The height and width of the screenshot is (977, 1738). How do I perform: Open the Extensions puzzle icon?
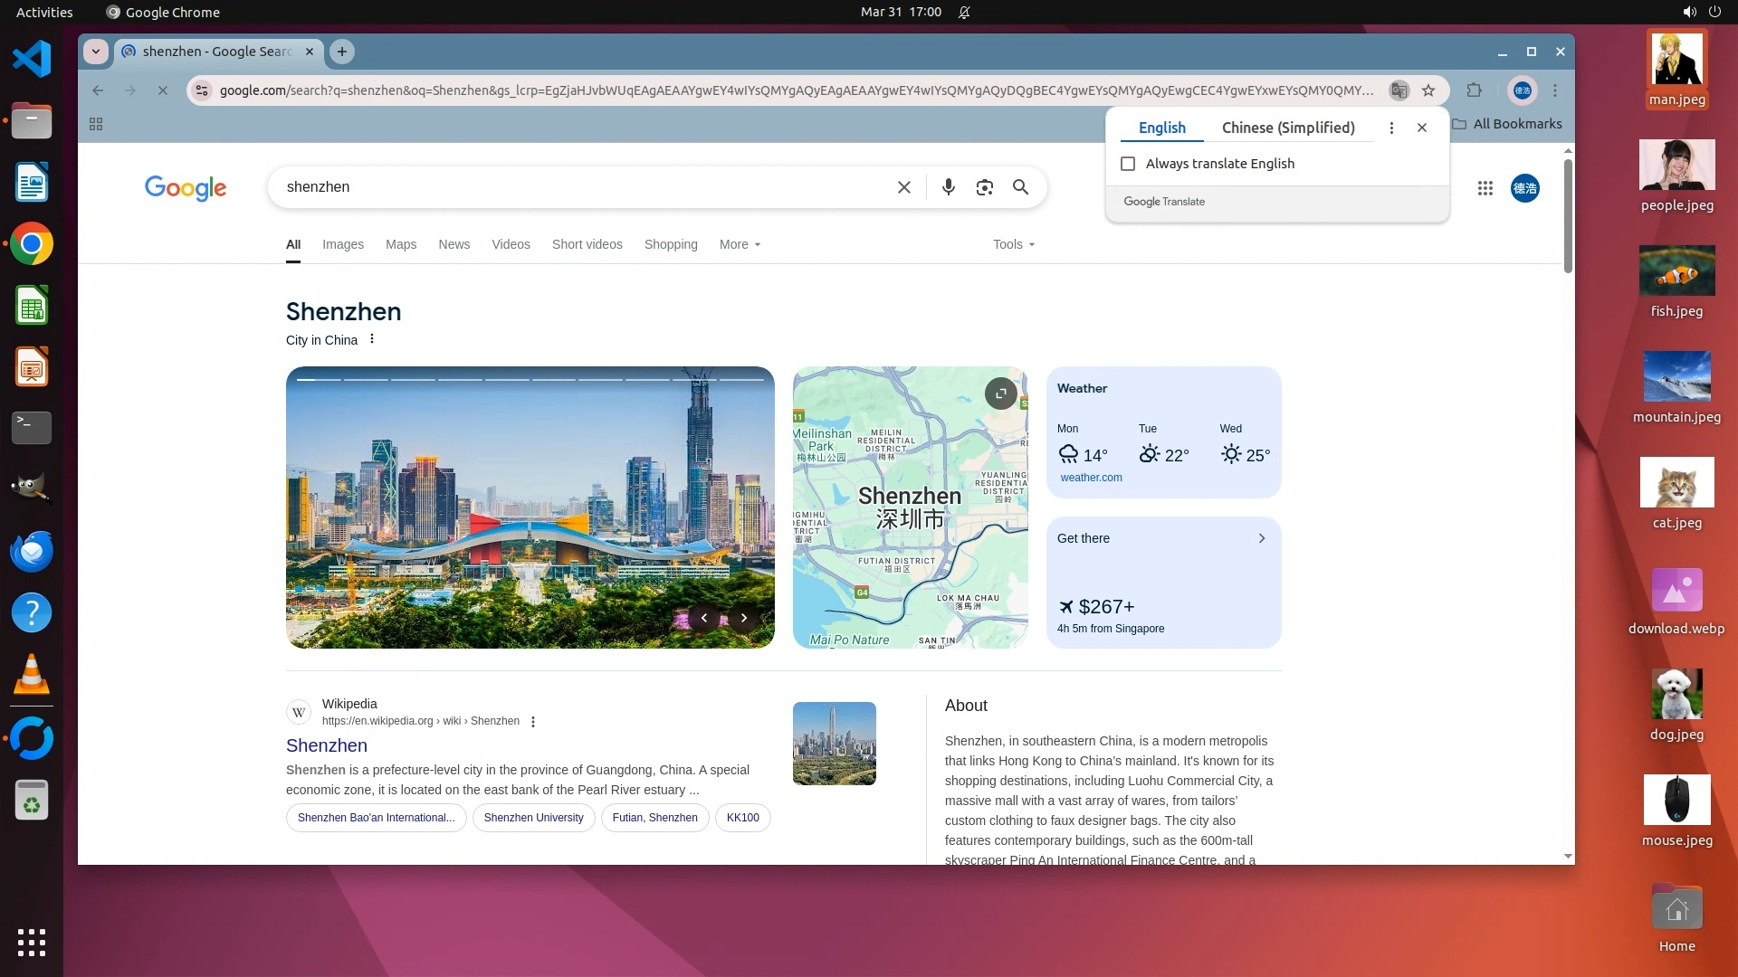pos(1474,90)
